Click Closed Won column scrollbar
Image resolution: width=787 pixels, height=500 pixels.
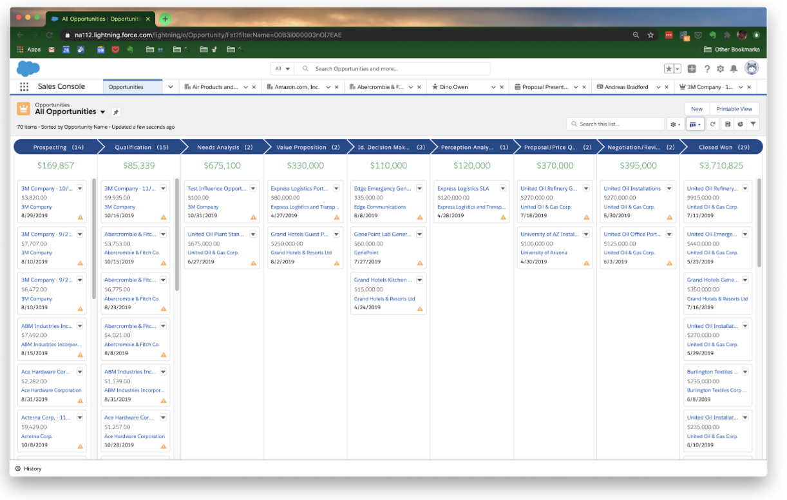760,222
